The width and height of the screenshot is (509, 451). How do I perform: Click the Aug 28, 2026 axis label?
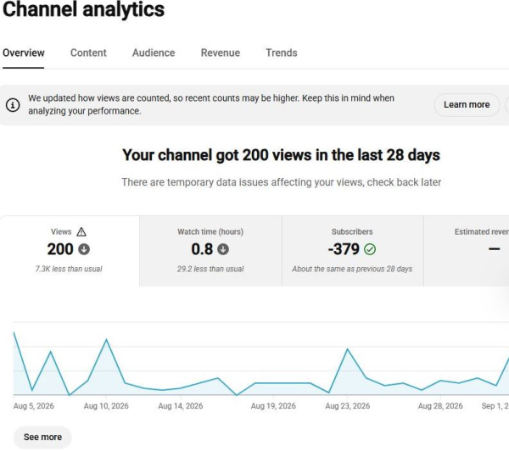point(440,406)
